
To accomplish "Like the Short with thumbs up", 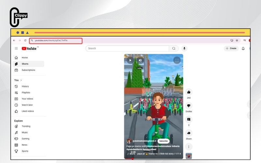I will coord(189,92).
